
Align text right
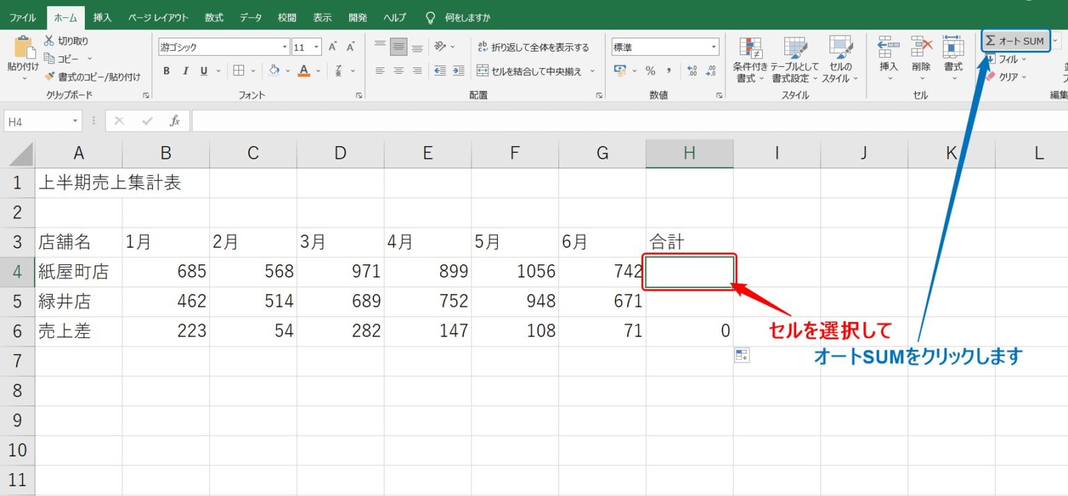click(417, 70)
